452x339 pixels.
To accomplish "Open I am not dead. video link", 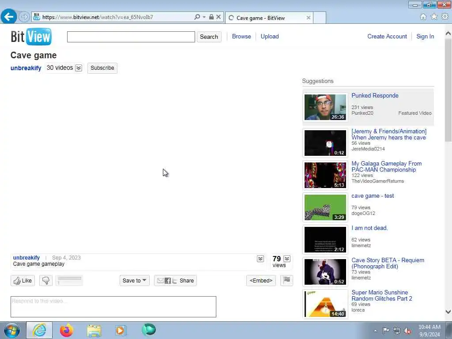I will [x=369, y=228].
